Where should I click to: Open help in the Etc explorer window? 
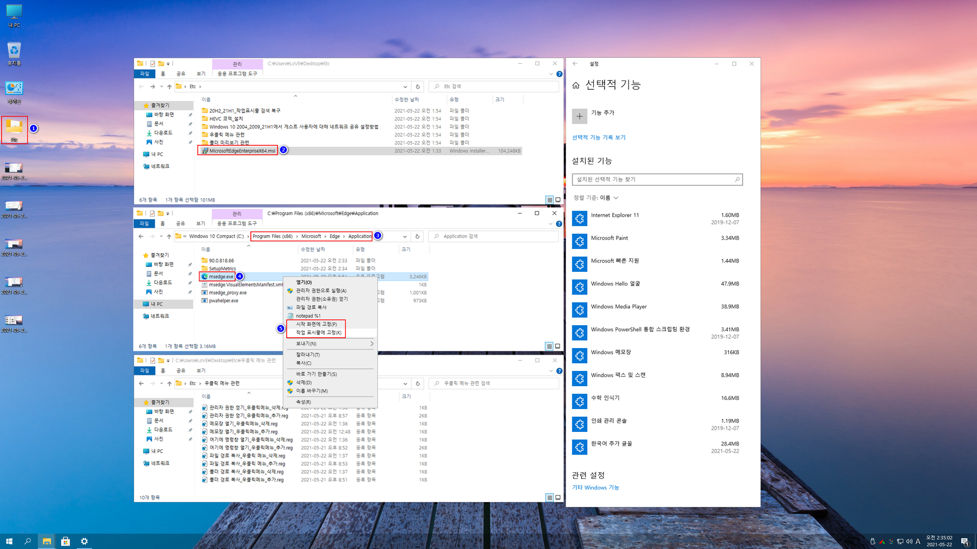[x=559, y=74]
